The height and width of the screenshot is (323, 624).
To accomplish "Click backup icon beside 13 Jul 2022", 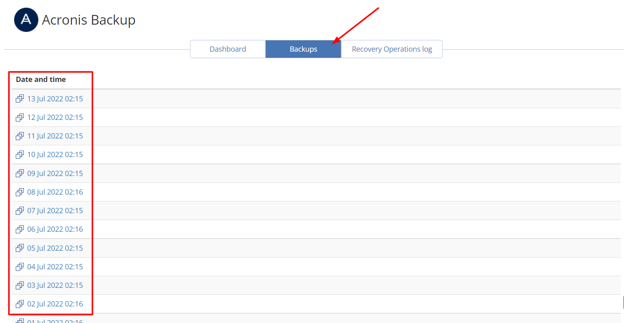I will coord(20,99).
